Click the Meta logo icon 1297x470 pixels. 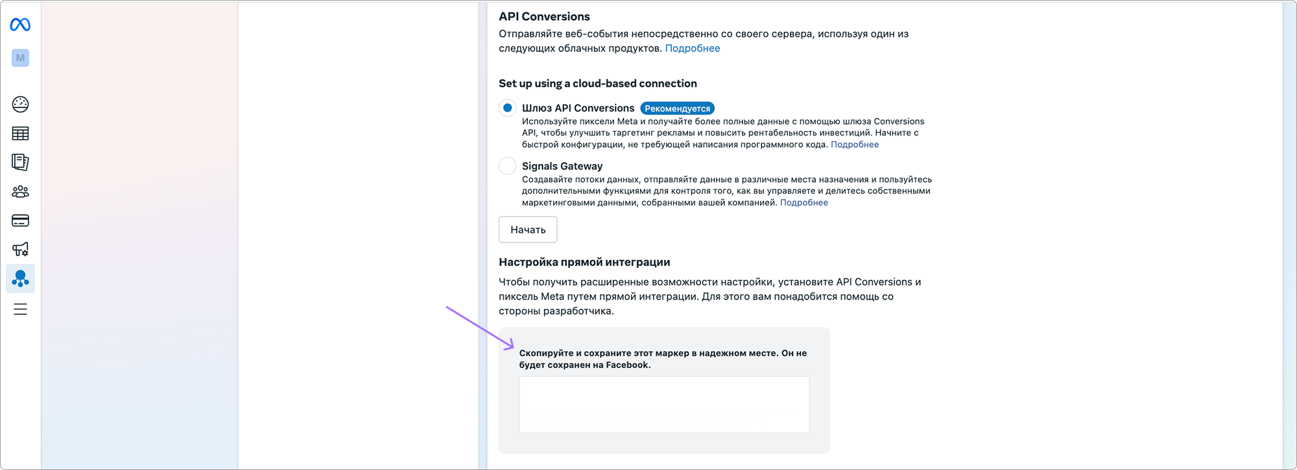pos(20,25)
